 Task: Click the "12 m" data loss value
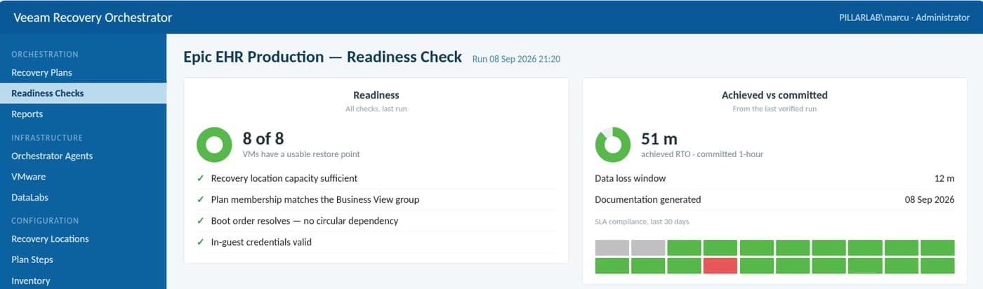943,178
